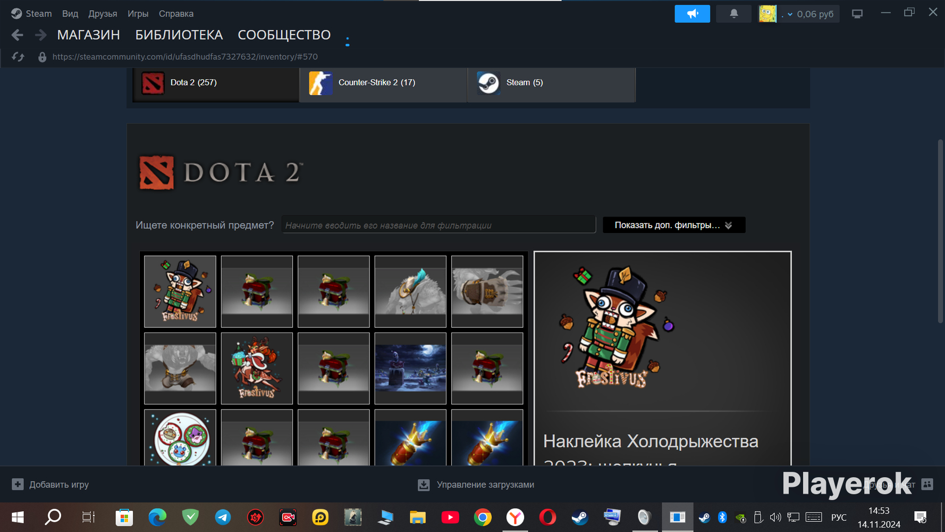Open the Друзья menu
This screenshot has height=532, width=945.
(x=103, y=14)
